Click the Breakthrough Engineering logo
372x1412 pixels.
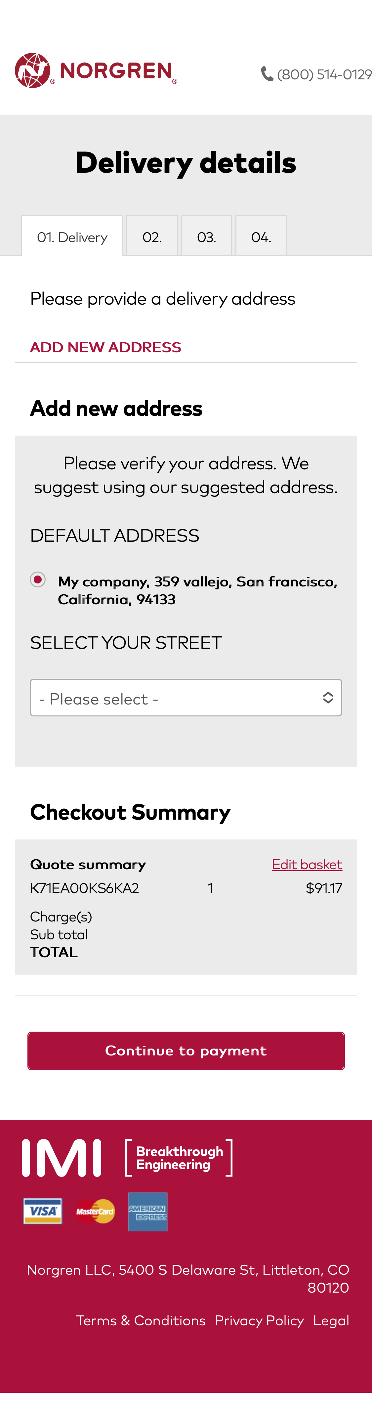(x=179, y=1157)
